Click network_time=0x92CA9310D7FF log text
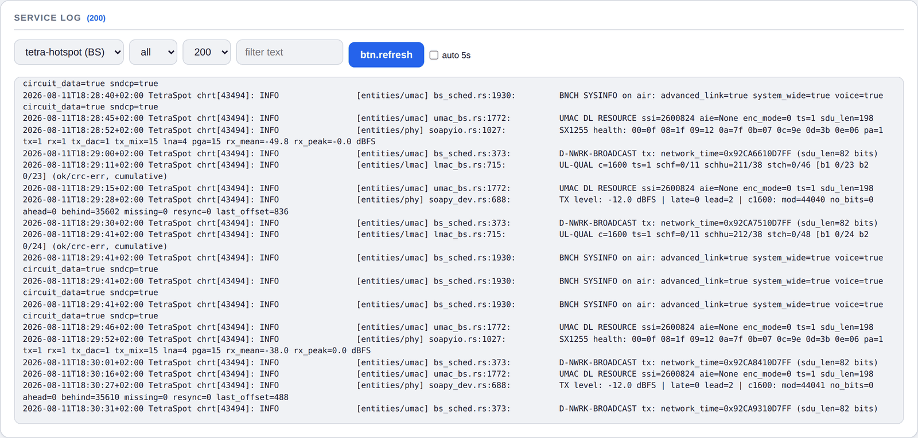 (x=726, y=409)
